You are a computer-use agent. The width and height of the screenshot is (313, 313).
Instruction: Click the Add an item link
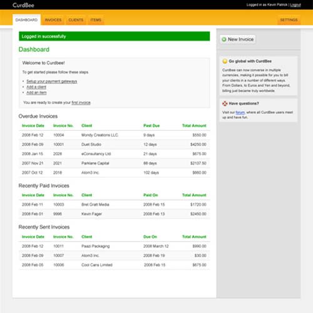pyautogui.click(x=36, y=93)
